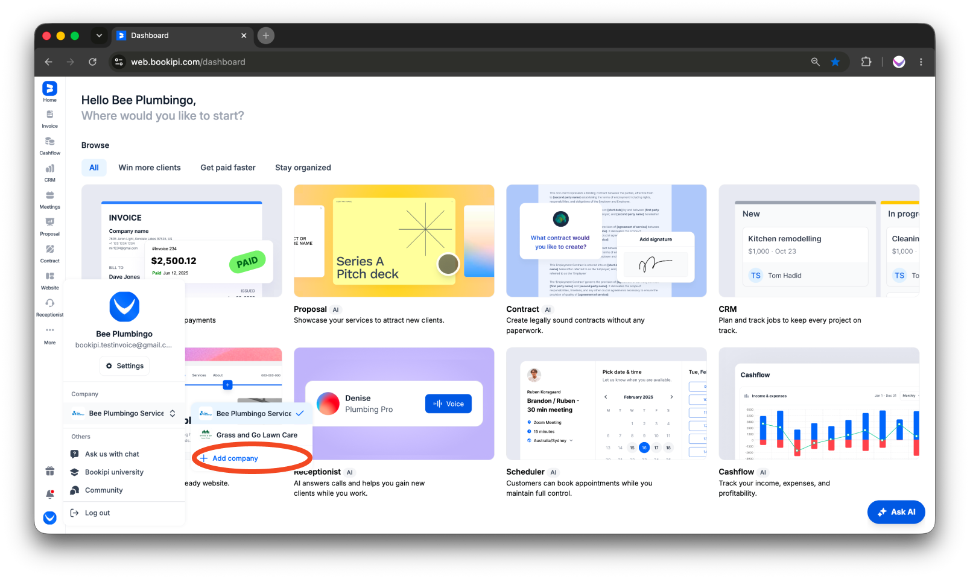Go forward in browser history
This screenshot has height=579, width=970.
click(x=71, y=62)
